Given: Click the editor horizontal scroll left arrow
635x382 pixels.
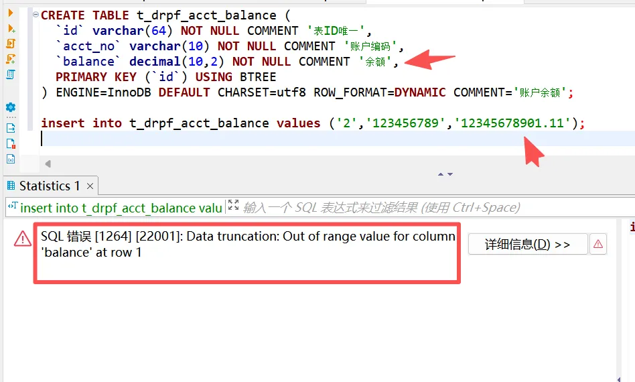Looking at the screenshot, I should (48, 164).
